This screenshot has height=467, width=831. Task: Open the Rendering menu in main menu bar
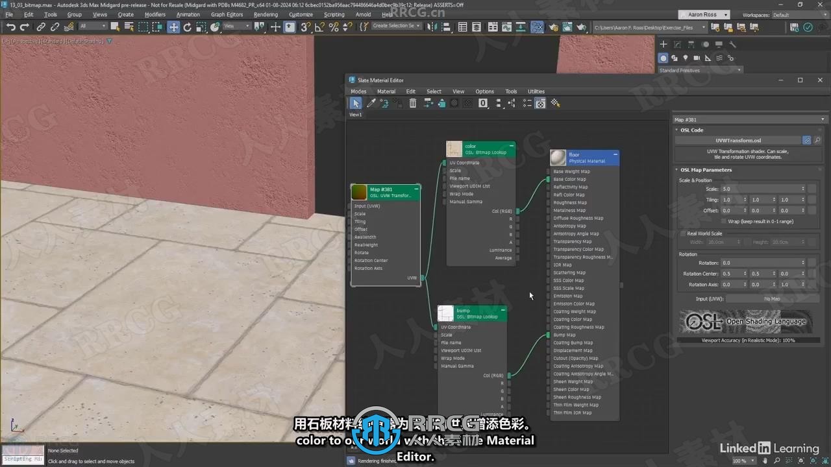(266, 14)
